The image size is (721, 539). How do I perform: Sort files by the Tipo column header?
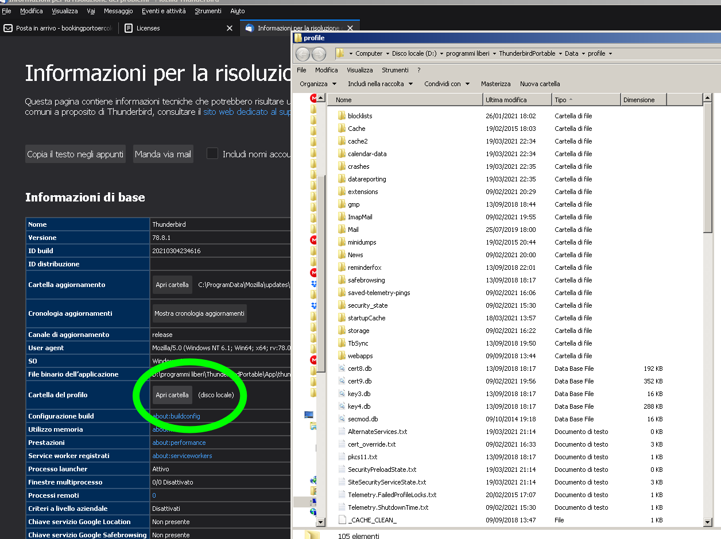[586, 100]
